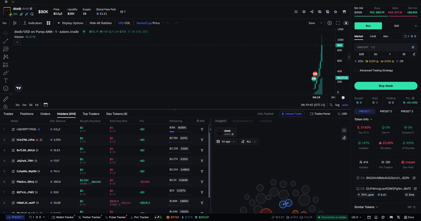Viewport: 421px width, 221px height.
Task: Click the Edit button in holders header
Action: point(200,121)
